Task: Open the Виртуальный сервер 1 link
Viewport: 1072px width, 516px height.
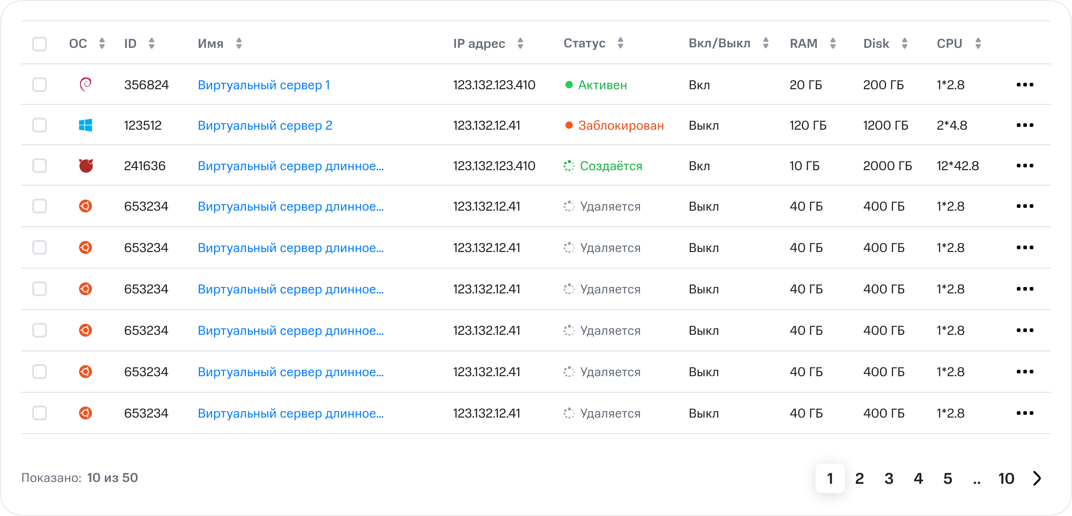Action: click(x=264, y=85)
